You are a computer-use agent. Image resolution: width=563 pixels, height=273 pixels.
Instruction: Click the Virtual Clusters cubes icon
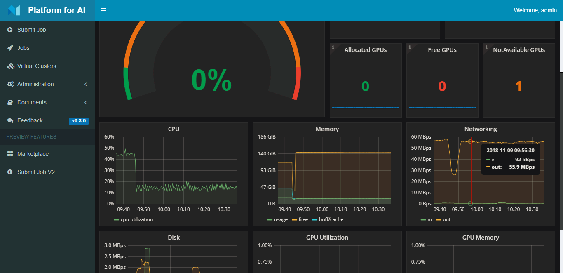click(x=11, y=66)
